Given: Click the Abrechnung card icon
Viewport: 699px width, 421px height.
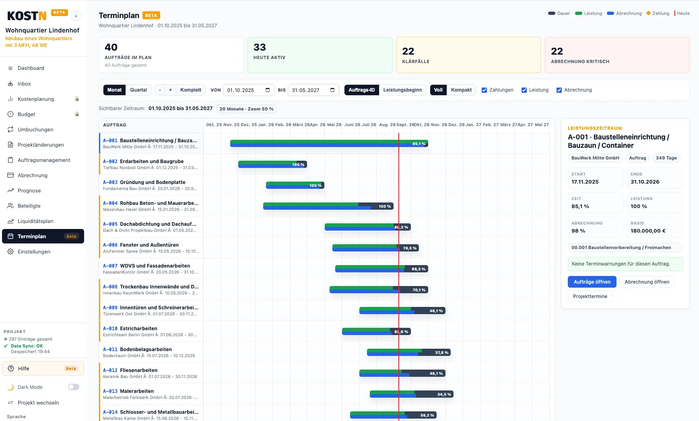Looking at the screenshot, I should pos(10,175).
